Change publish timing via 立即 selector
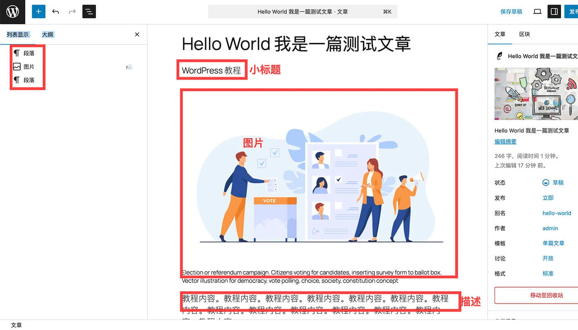This screenshot has width=578, height=330. tap(548, 198)
